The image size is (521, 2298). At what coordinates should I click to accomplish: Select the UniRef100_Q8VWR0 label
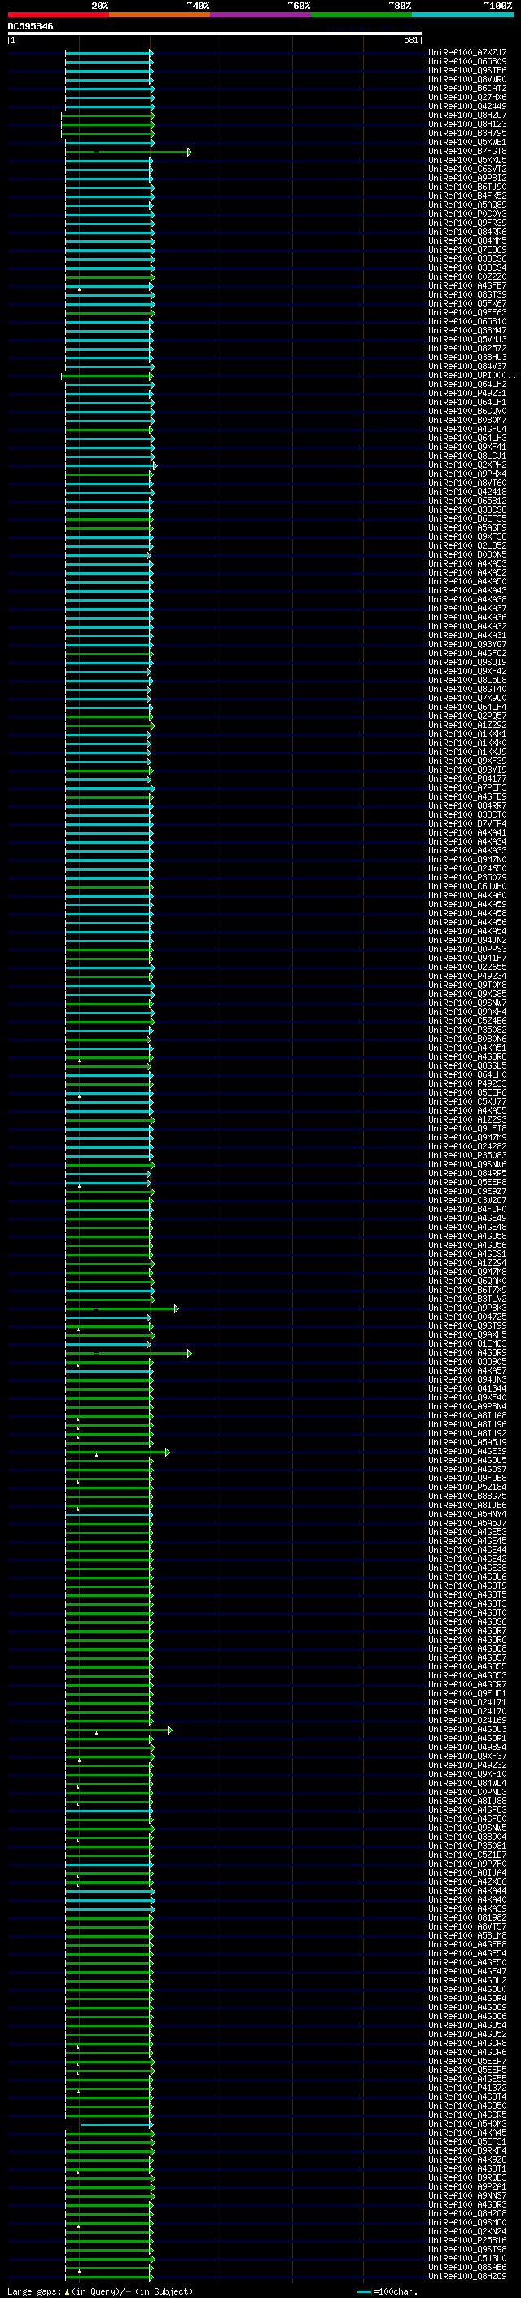tap(467, 79)
